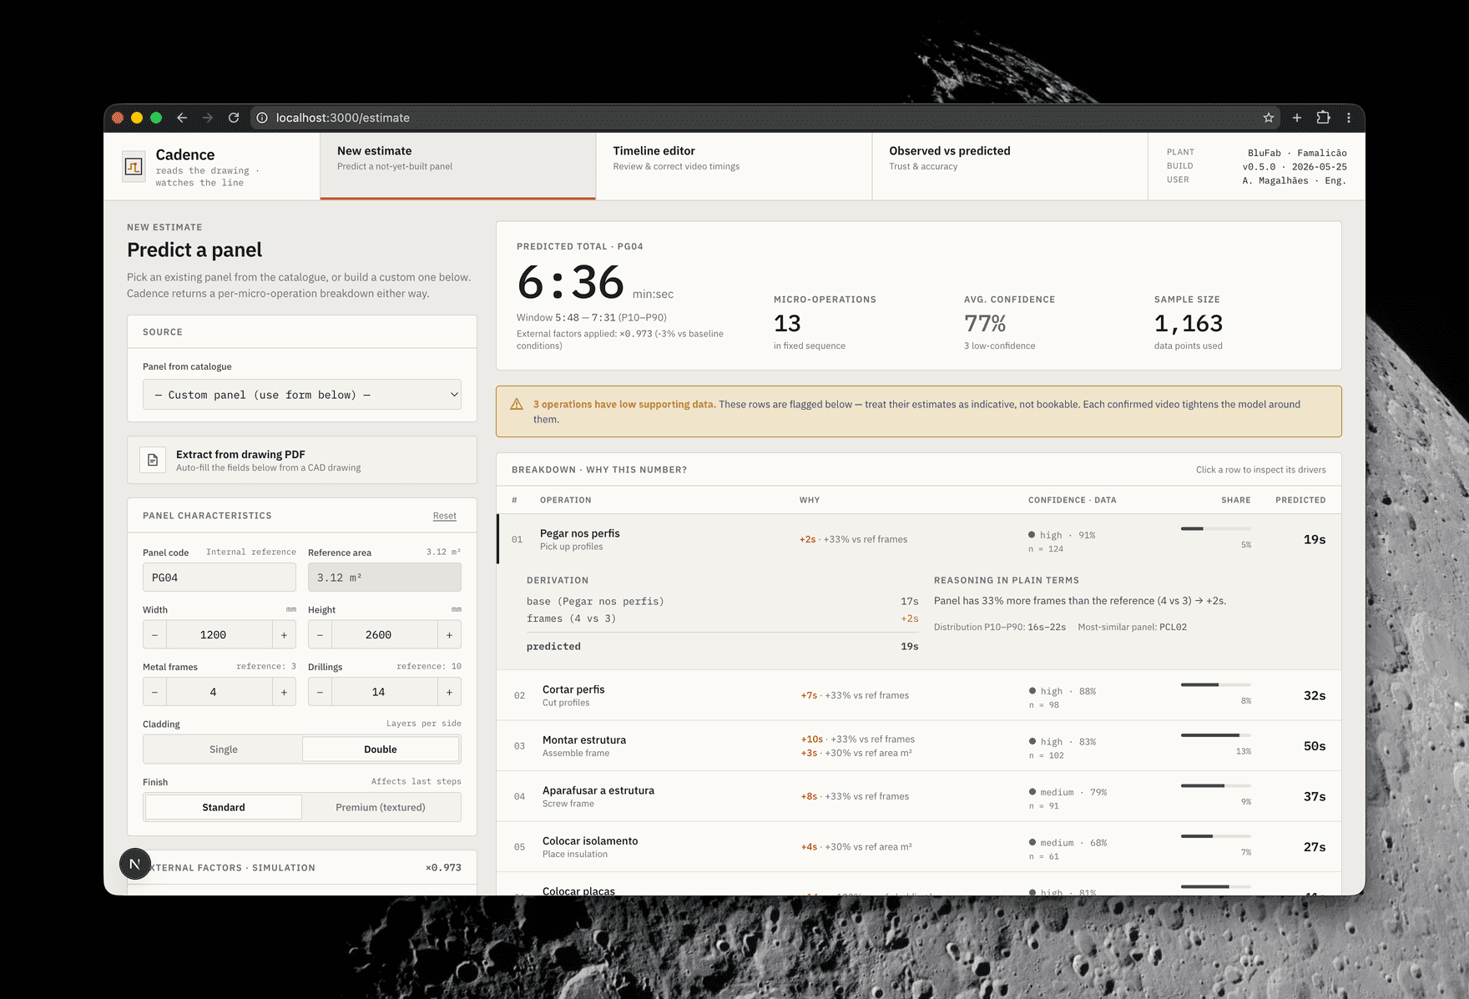Viewport: 1469px width, 999px height.
Task: Expand the Cortar perfis row
Action: tap(919, 695)
